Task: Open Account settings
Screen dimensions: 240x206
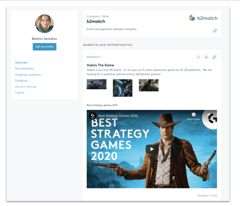Action: pos(26,86)
